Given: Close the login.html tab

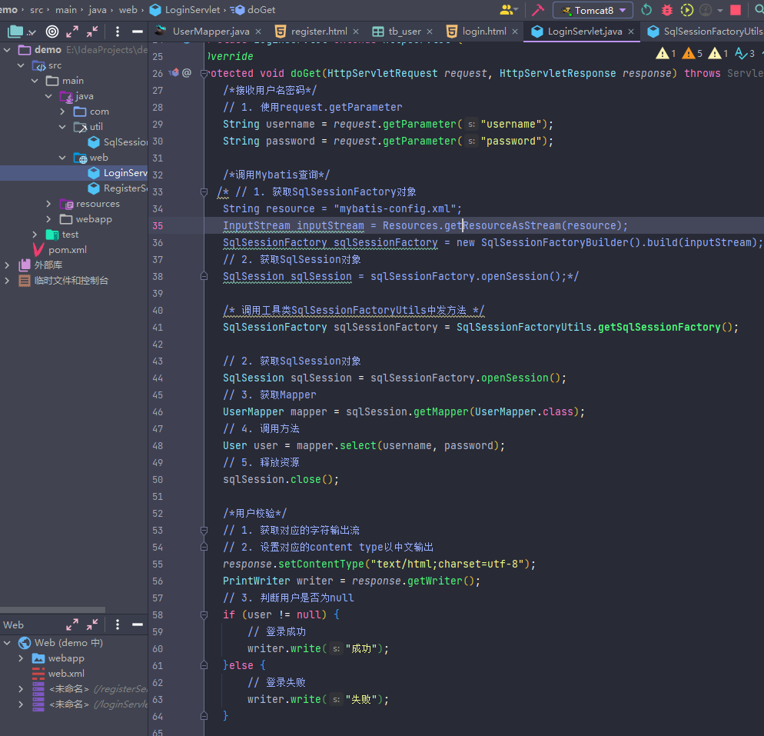Looking at the screenshot, I should click(x=514, y=32).
